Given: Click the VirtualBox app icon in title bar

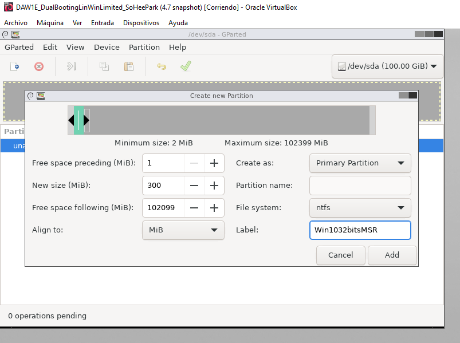Looking at the screenshot, I should point(9,7).
